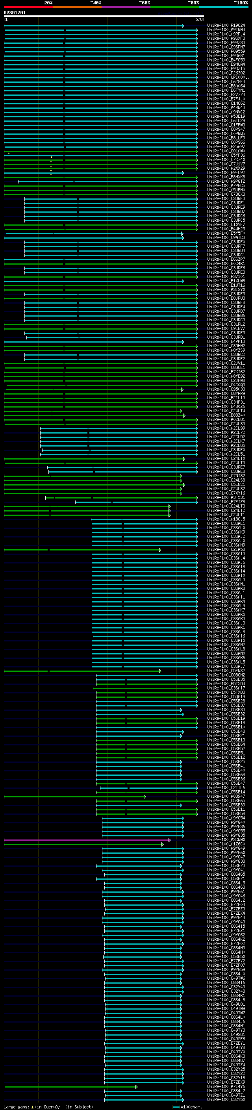Select the UniRef100_Q2IA58 label
252x1110 pixels.
point(226,550)
